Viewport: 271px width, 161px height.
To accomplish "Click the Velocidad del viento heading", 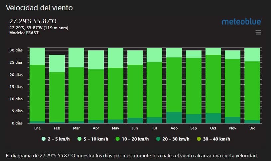I will pos(39,7).
